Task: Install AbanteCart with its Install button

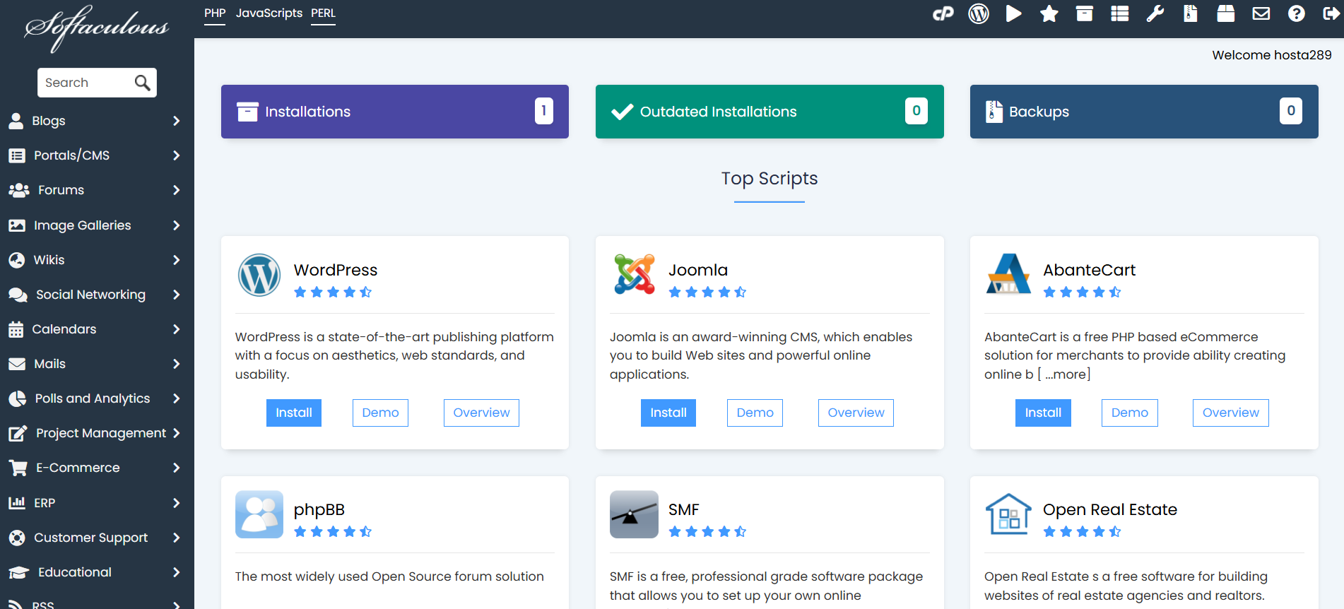Action: 1043,413
